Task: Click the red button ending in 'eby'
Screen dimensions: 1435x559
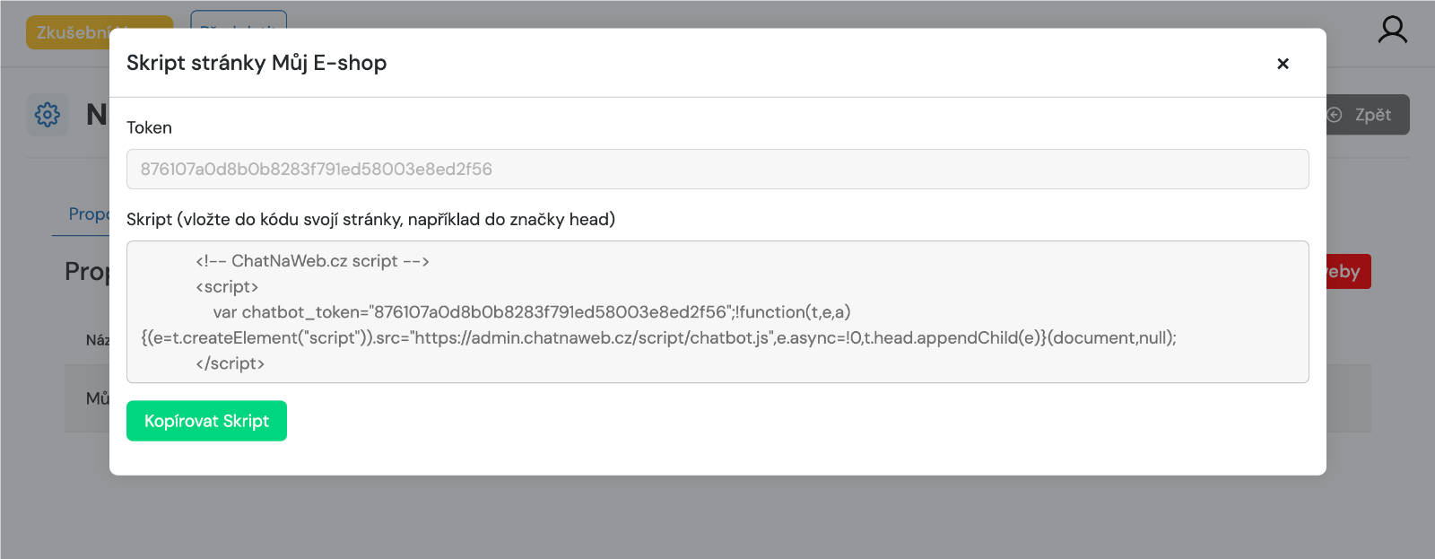Action: [x=1348, y=272]
